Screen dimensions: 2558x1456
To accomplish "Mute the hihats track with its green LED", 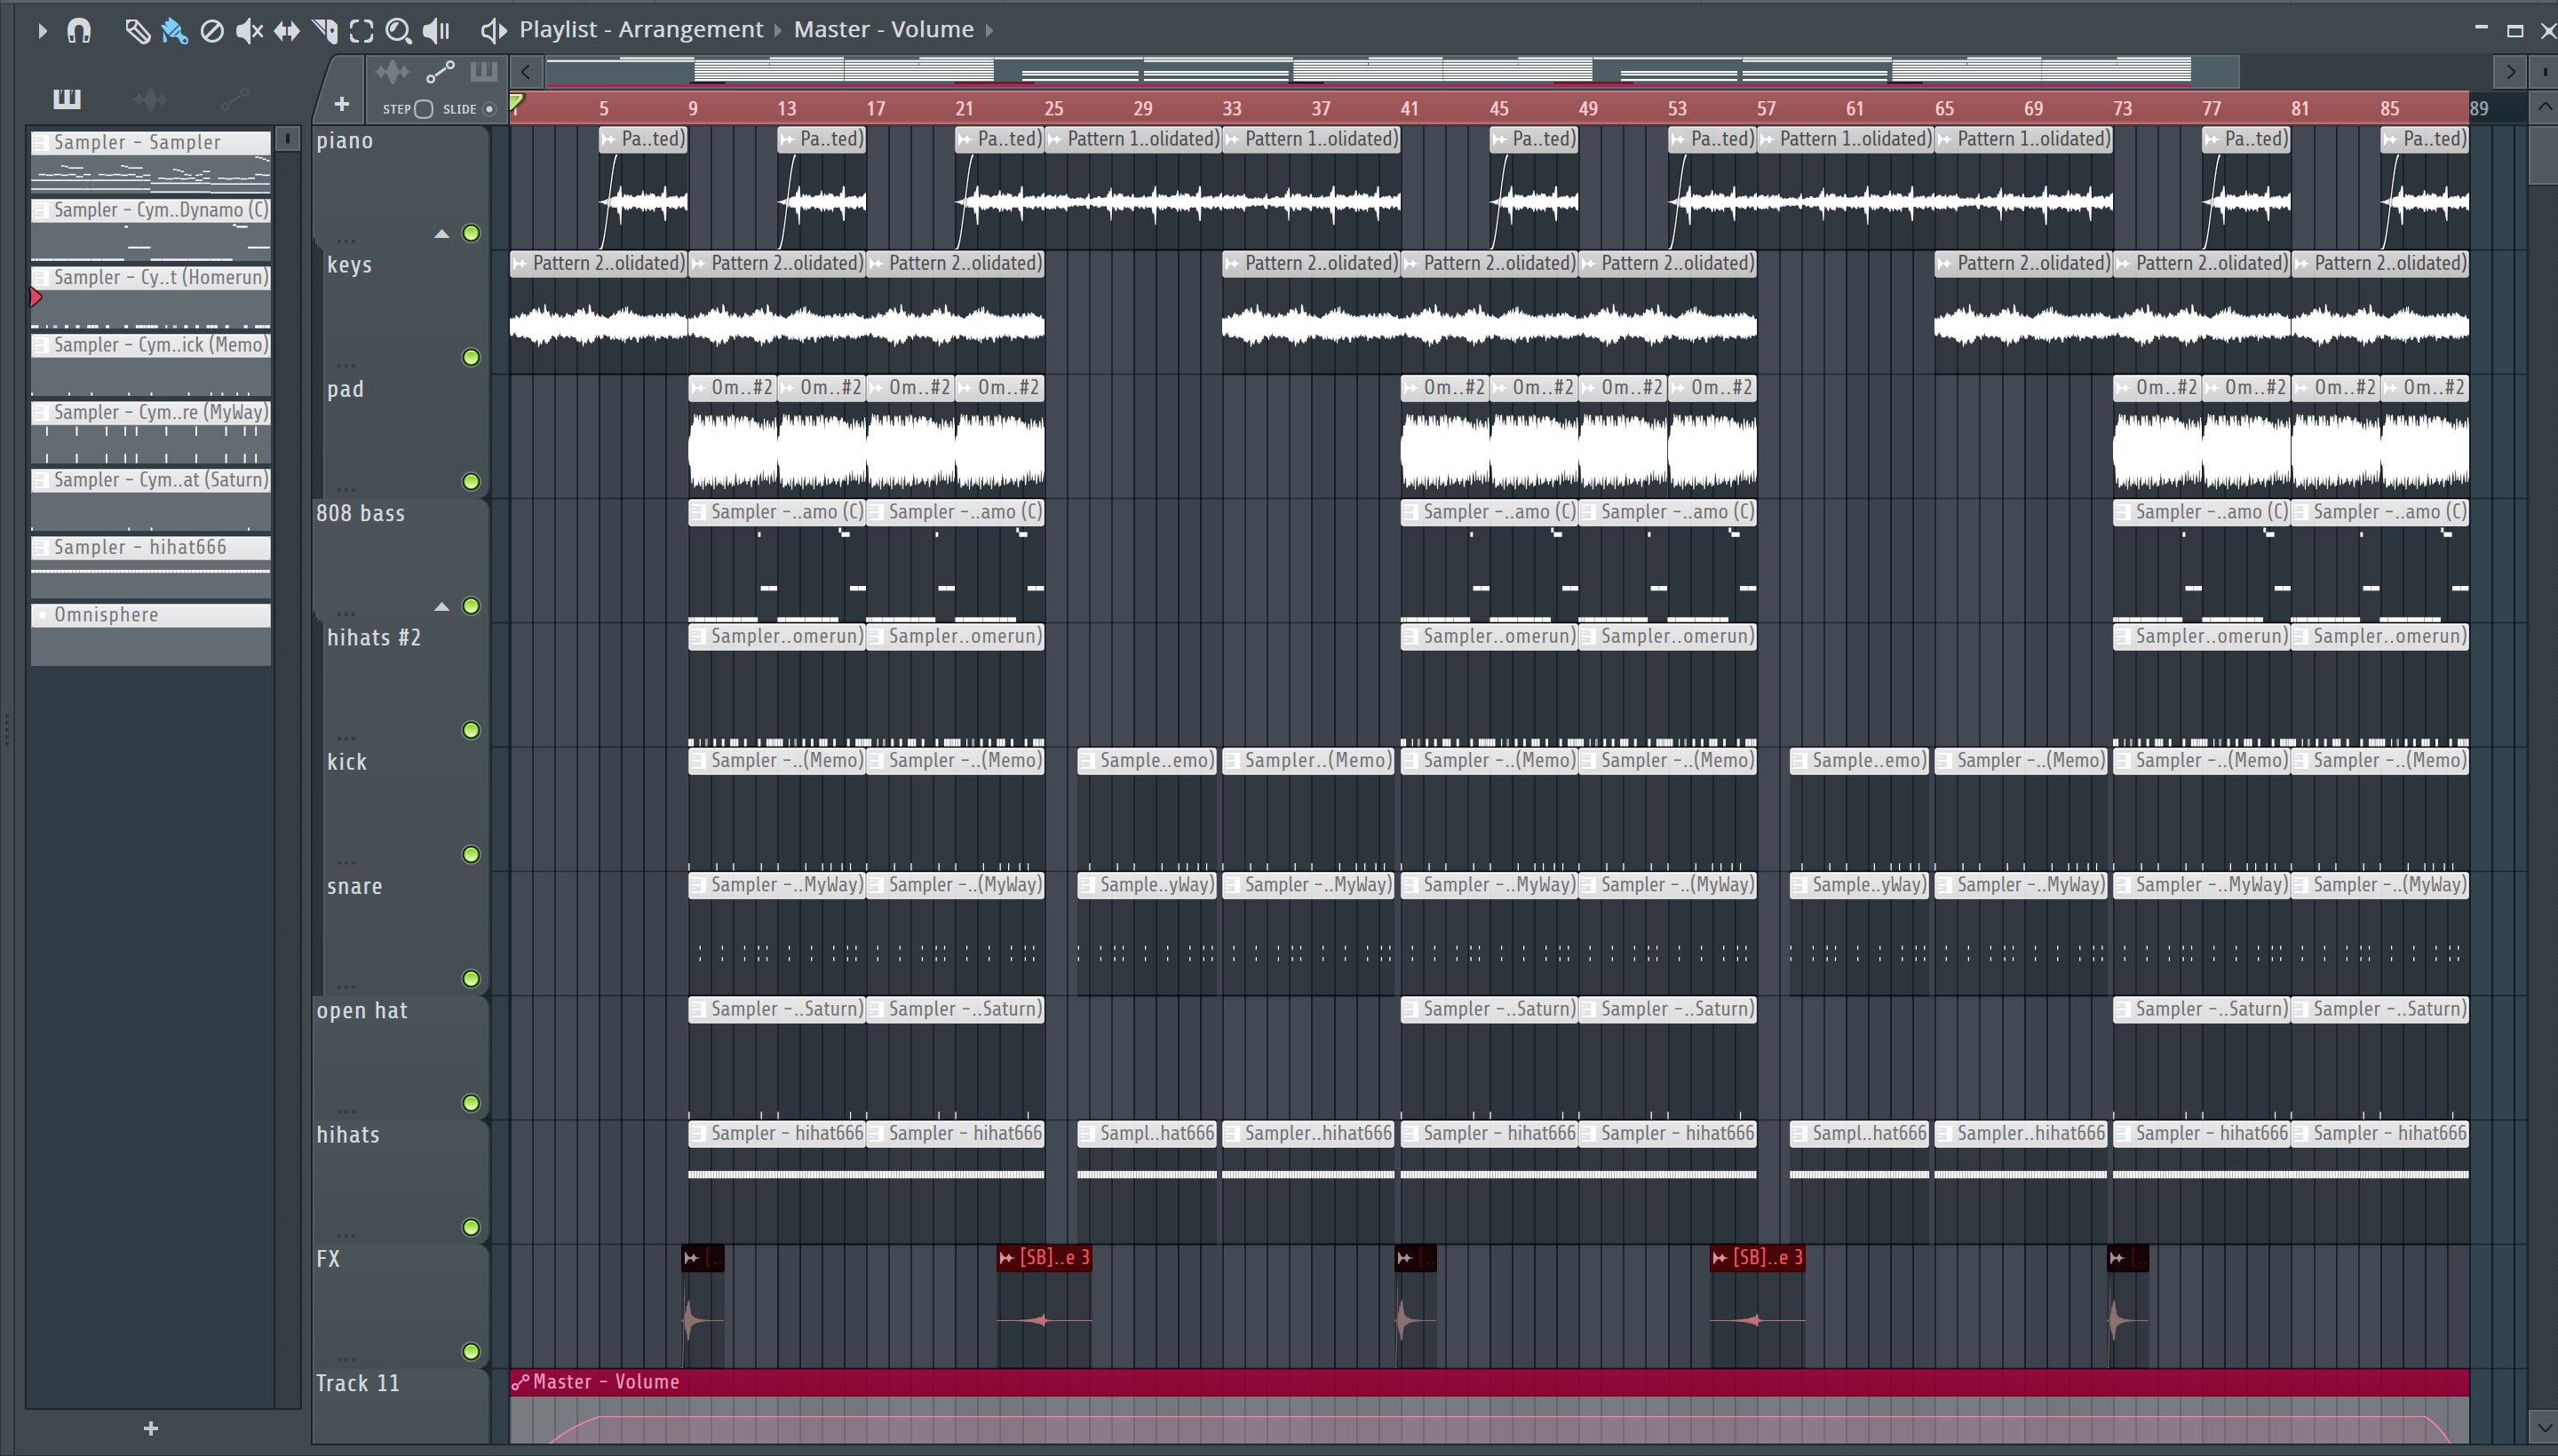I will tap(470, 1227).
